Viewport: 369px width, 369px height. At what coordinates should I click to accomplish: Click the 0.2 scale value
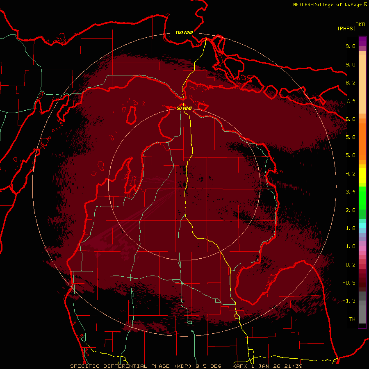[351, 265]
